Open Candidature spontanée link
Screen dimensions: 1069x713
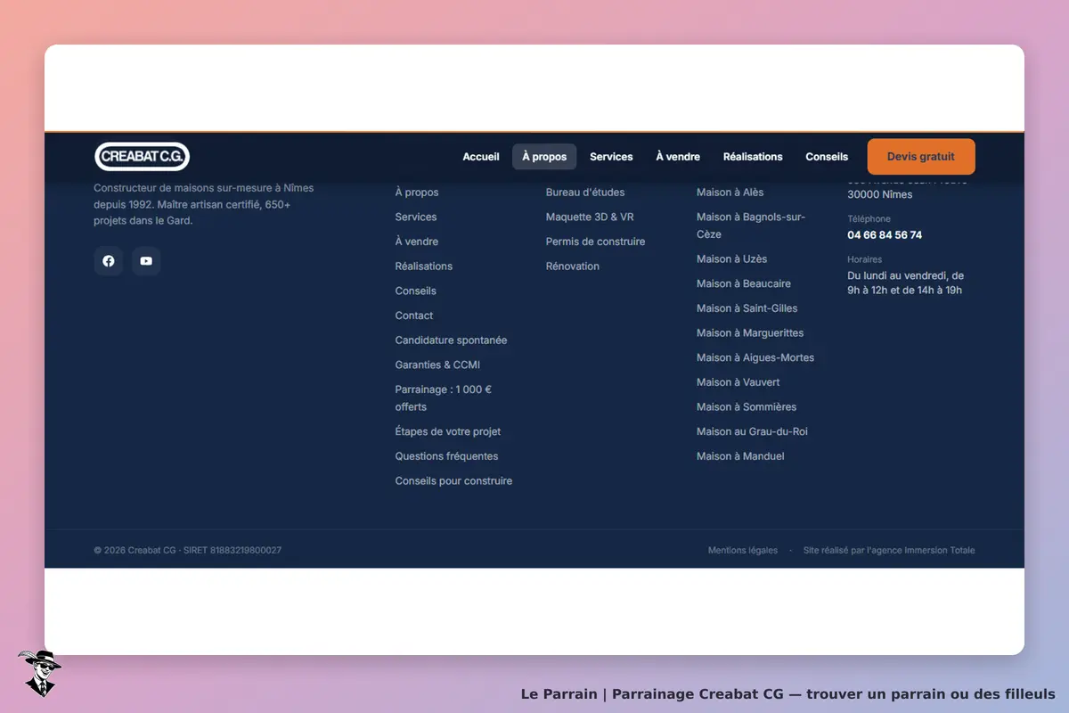click(x=451, y=340)
